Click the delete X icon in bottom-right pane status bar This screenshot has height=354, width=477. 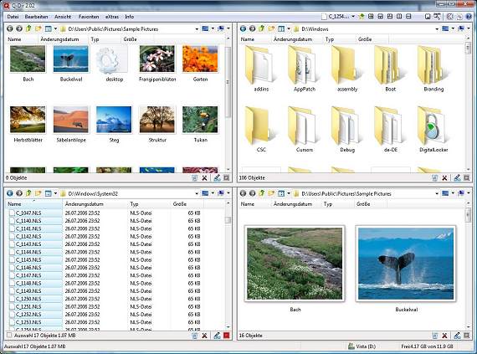444,336
